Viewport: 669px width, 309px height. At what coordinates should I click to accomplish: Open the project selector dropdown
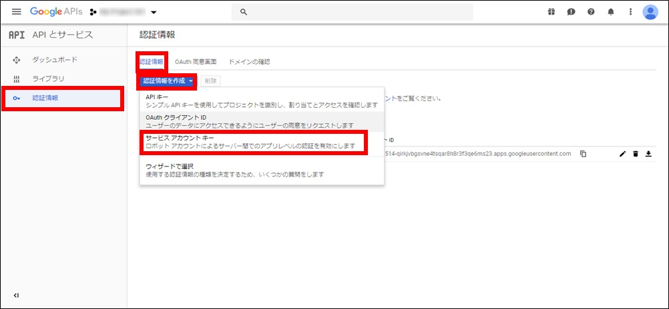coord(124,12)
